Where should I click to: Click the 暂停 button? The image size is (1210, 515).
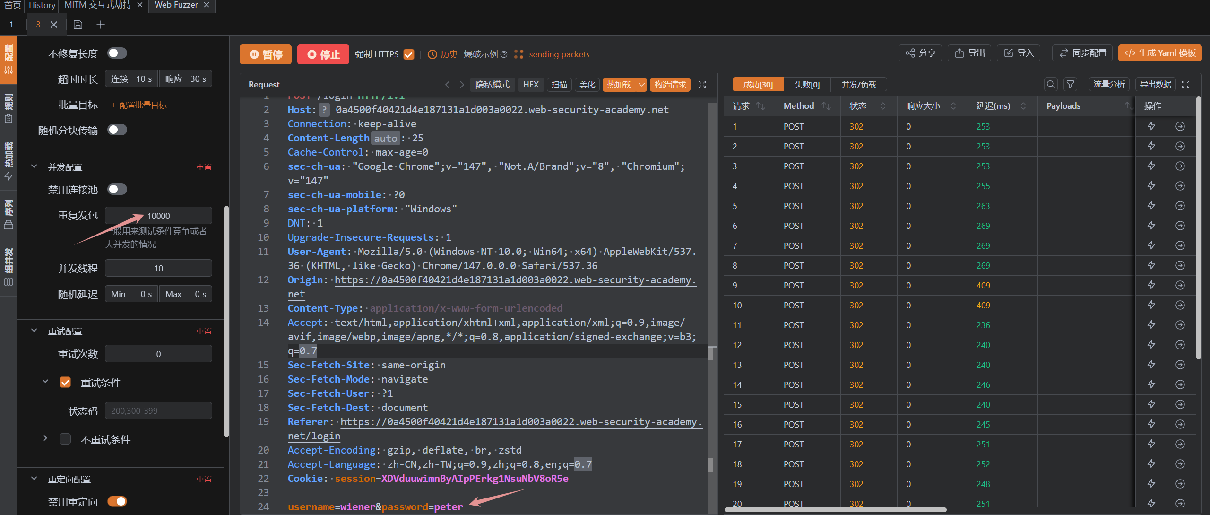(266, 54)
